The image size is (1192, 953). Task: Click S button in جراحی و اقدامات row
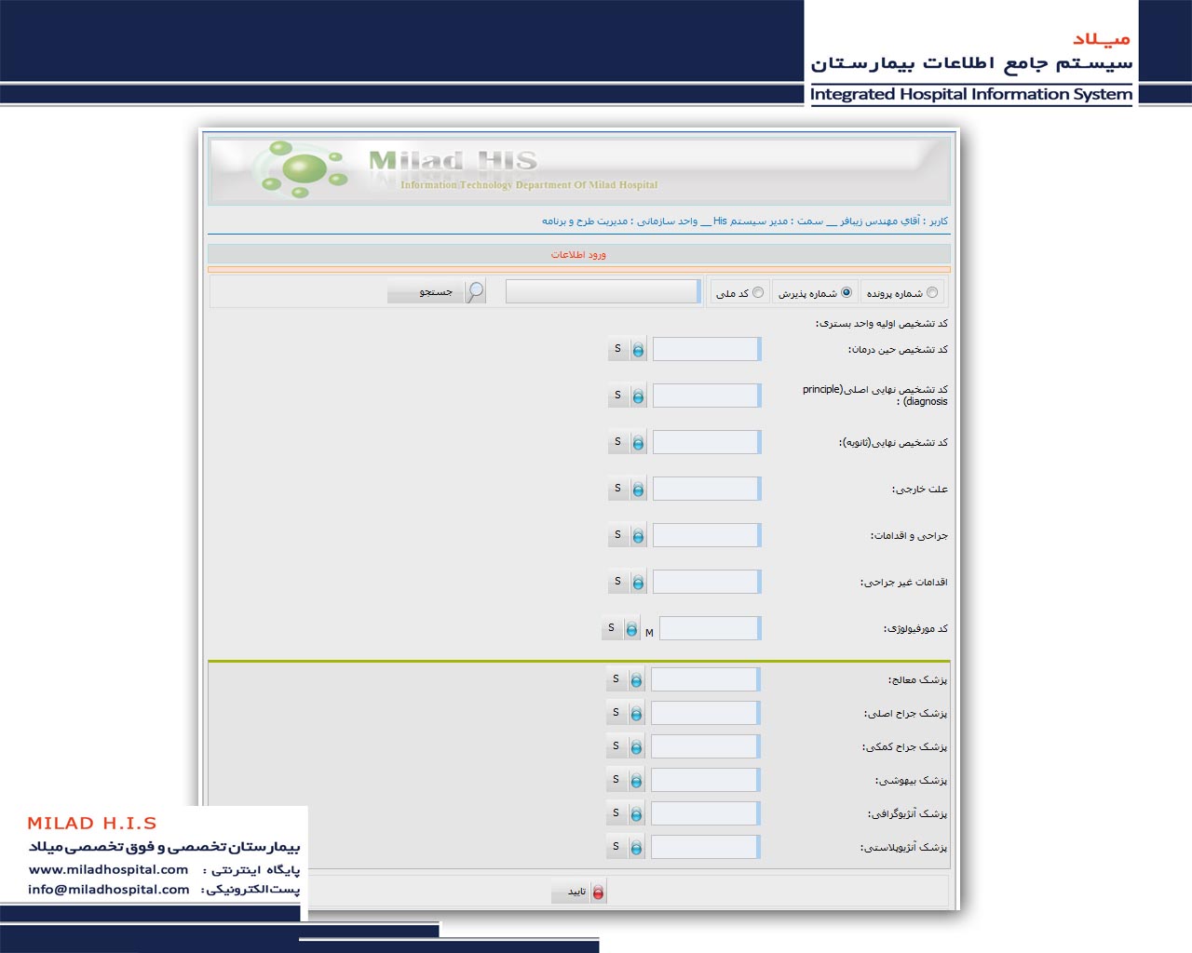click(618, 535)
